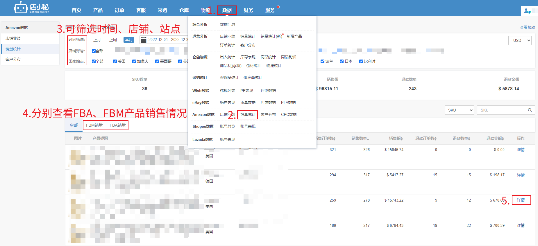Filter time by 上月
This screenshot has height=246, width=538.
coord(97,40)
